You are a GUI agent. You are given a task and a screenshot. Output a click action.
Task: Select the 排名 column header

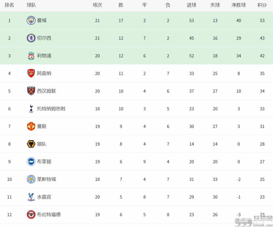pyautogui.click(x=9, y=5)
